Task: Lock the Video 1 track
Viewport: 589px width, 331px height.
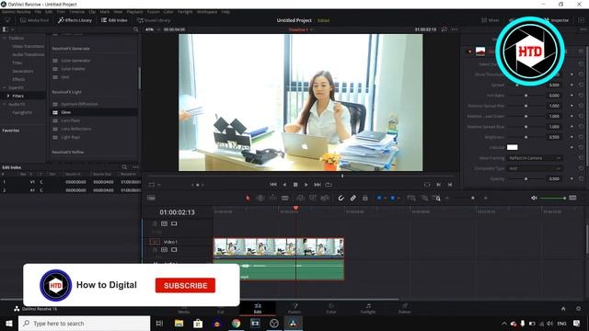Action: [x=155, y=249]
